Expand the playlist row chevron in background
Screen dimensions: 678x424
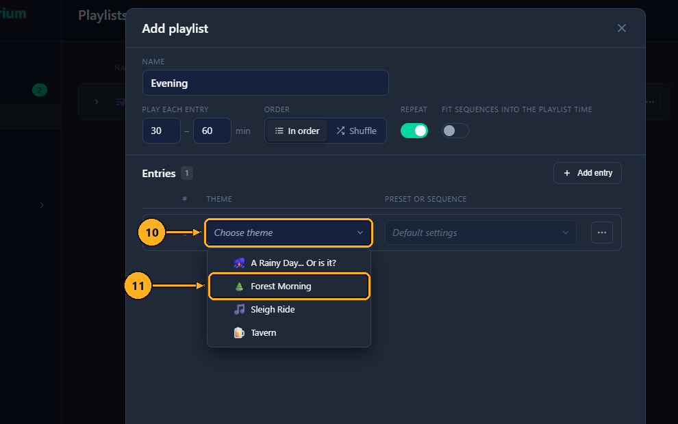(97, 102)
